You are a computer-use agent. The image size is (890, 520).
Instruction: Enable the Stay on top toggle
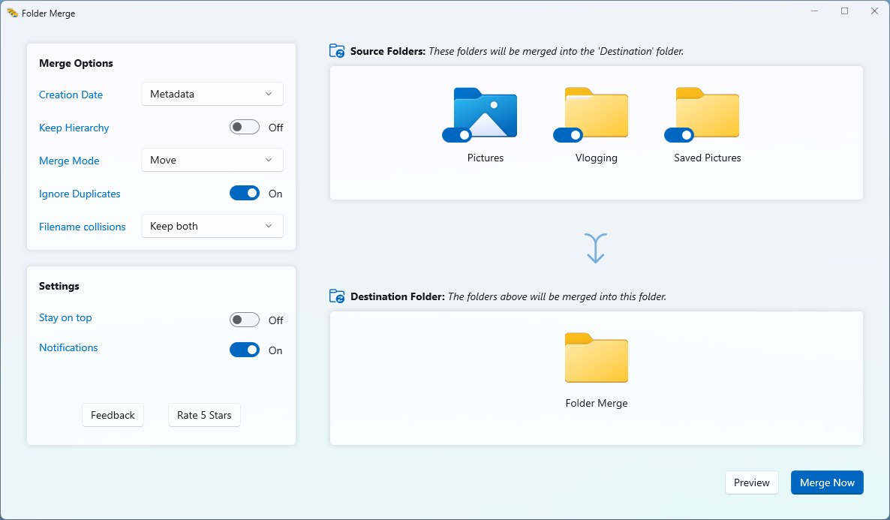(244, 319)
